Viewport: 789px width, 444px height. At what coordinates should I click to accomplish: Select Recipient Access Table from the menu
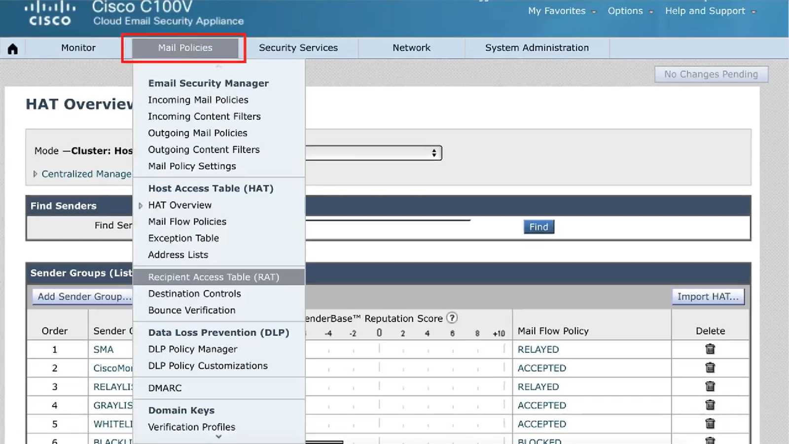pyautogui.click(x=214, y=277)
